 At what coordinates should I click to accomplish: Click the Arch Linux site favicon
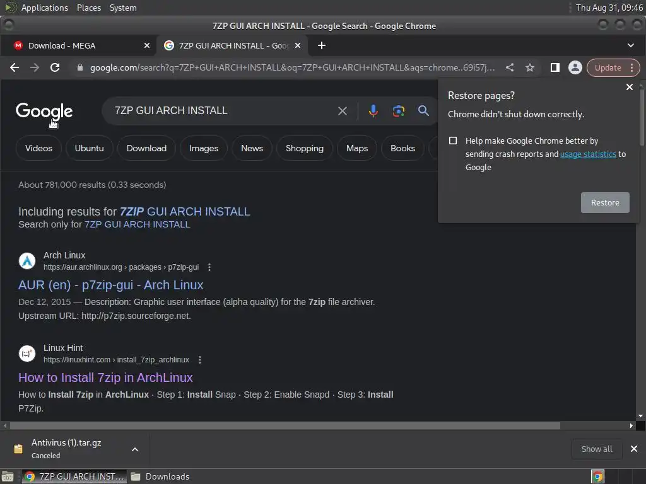click(x=27, y=261)
